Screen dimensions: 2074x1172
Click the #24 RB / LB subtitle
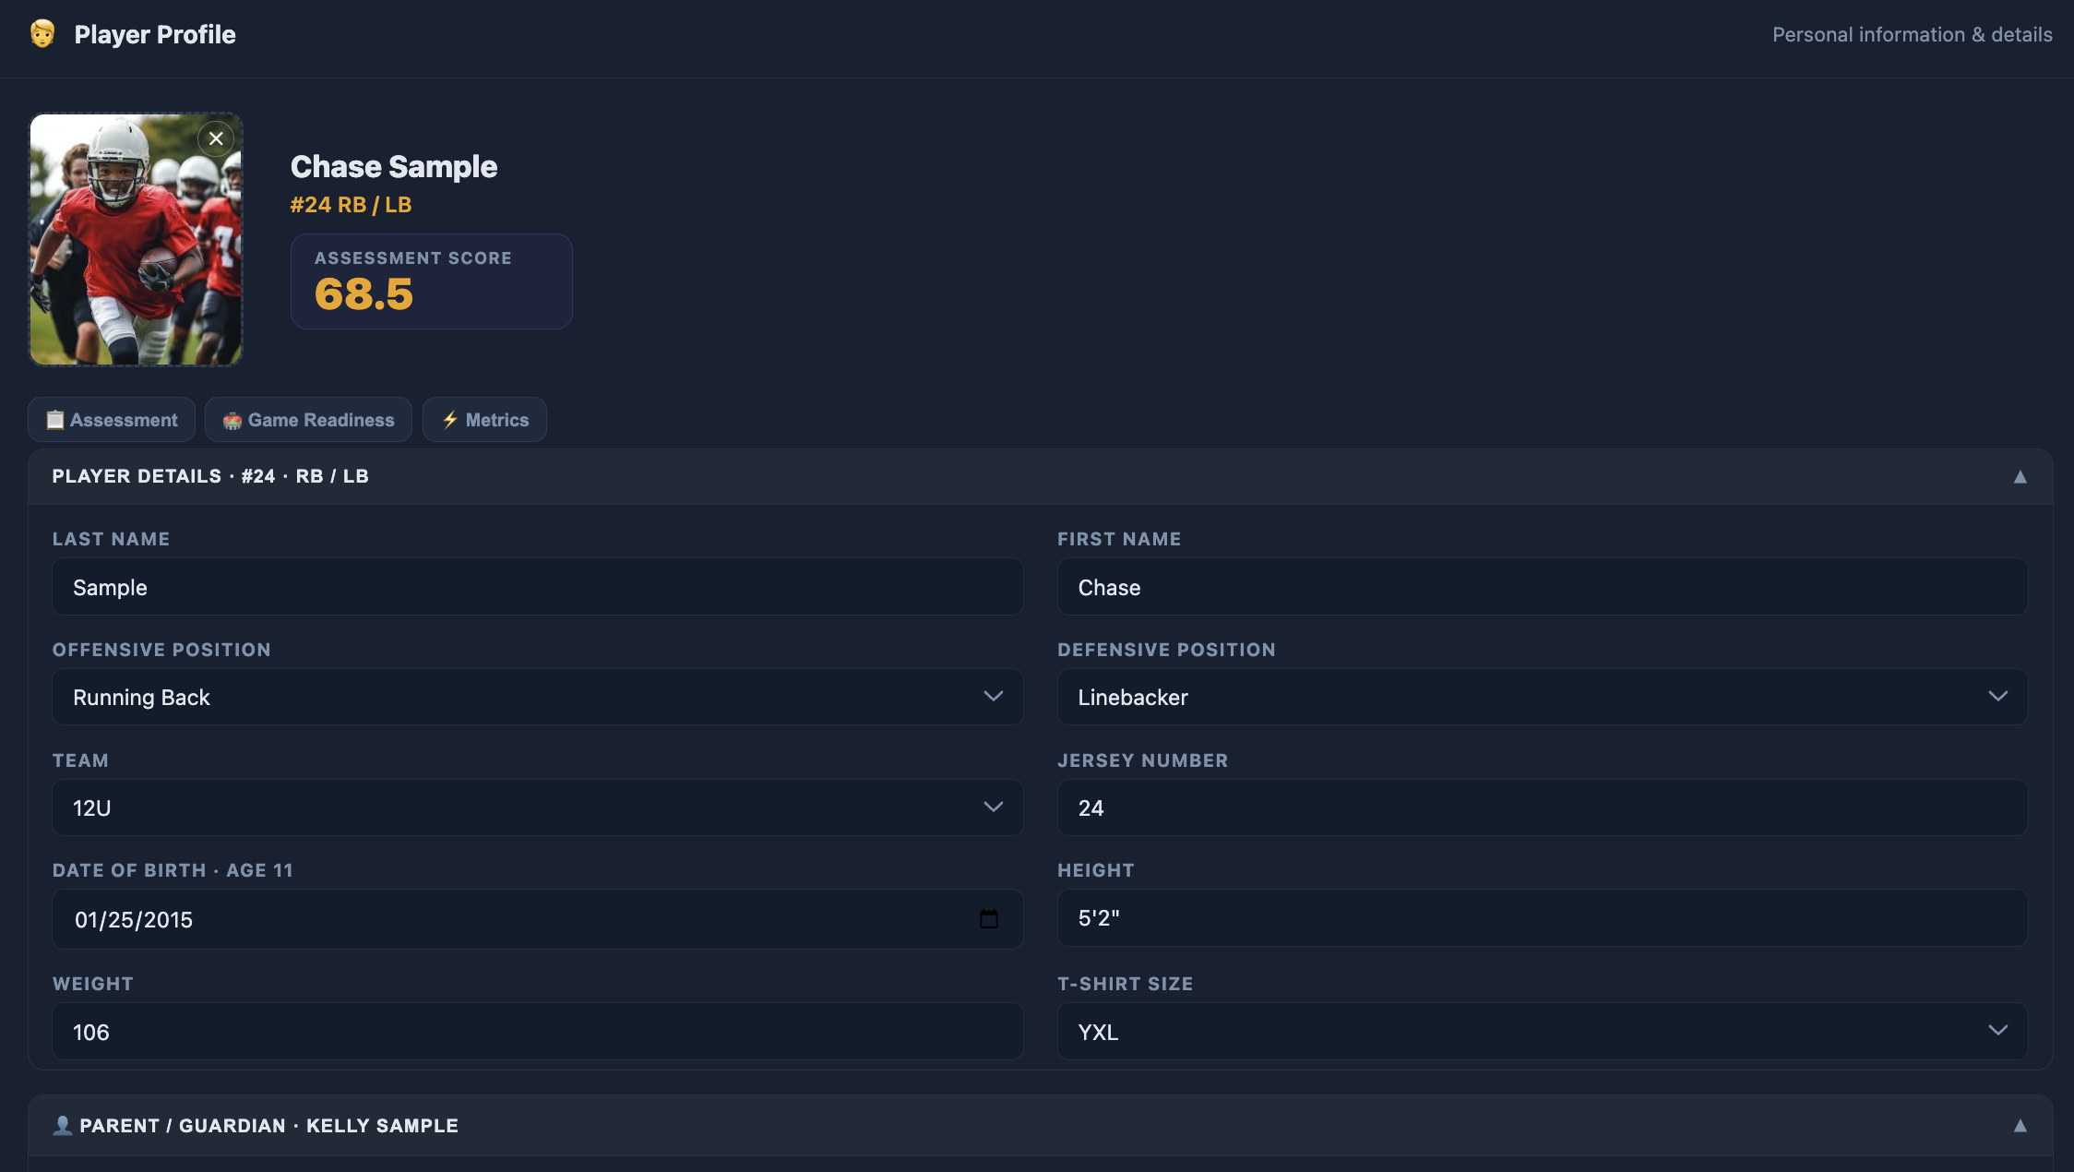point(352,205)
